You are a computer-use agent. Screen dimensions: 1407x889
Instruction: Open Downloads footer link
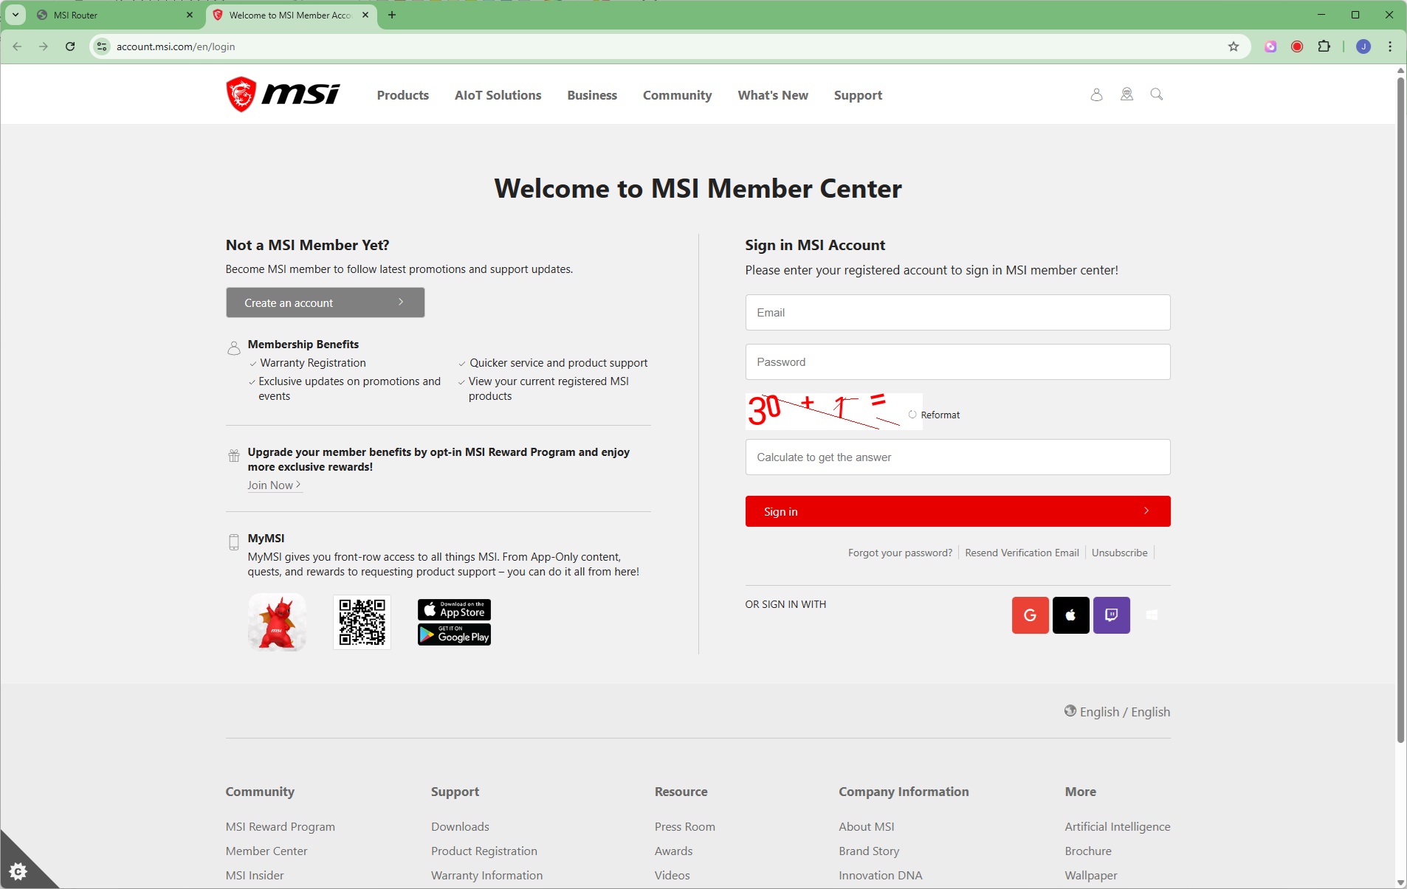pyautogui.click(x=460, y=826)
